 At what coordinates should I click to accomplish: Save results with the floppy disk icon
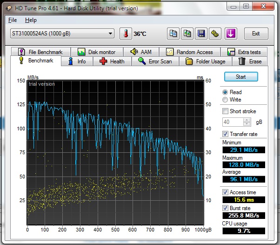tap(201, 34)
